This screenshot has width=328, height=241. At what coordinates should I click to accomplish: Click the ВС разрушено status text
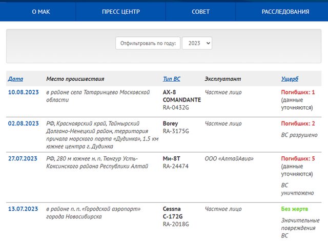(x=299, y=135)
